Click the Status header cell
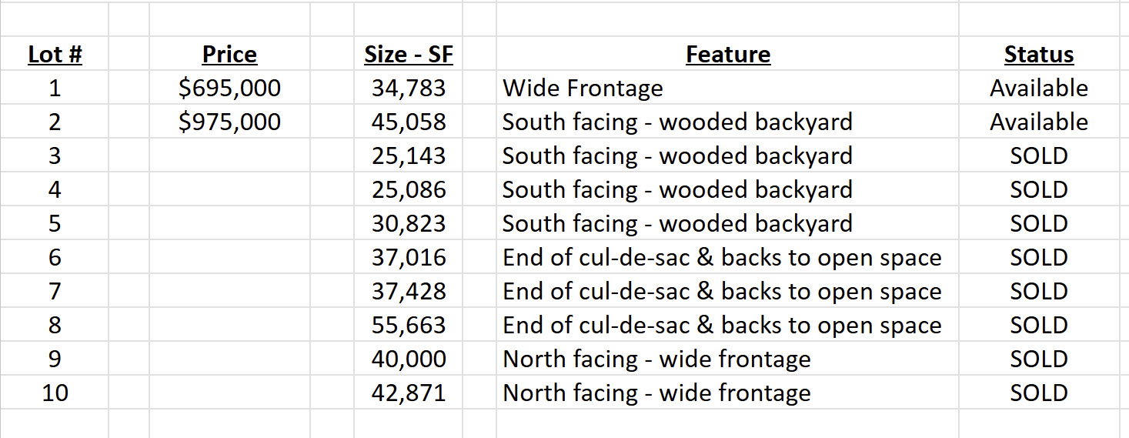Viewport: 1129px width, 438px height. pos(1038,55)
